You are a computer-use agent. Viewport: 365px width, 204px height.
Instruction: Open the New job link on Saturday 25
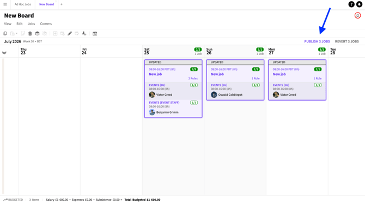[x=155, y=74]
